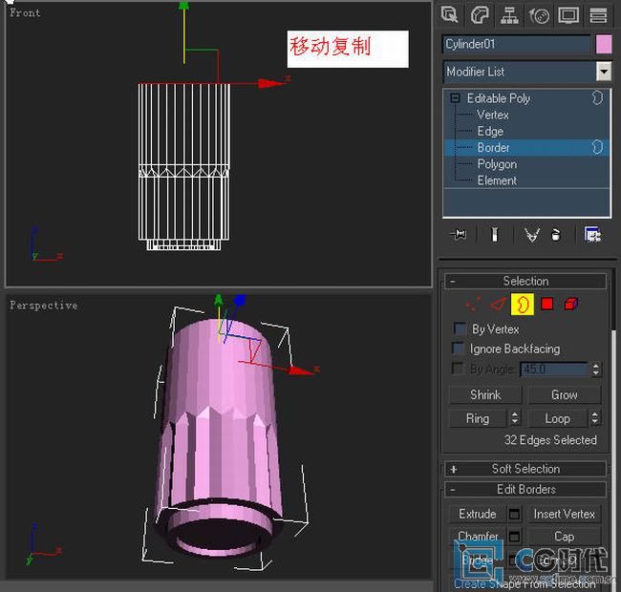Choose Polygon selection level icon
The height and width of the screenshot is (592, 621).
pos(546,304)
